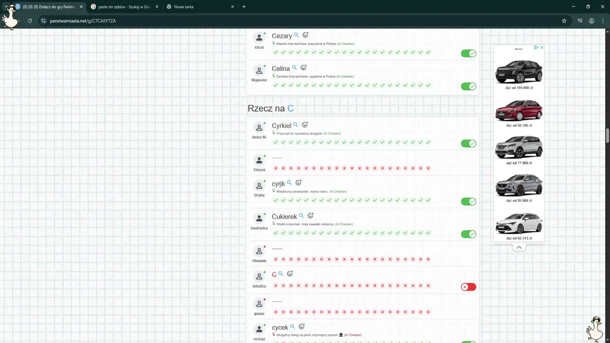Image resolution: width=610 pixels, height=343 pixels.
Task: Open Ai Checker link under Cukierek
Action: tap(344, 224)
